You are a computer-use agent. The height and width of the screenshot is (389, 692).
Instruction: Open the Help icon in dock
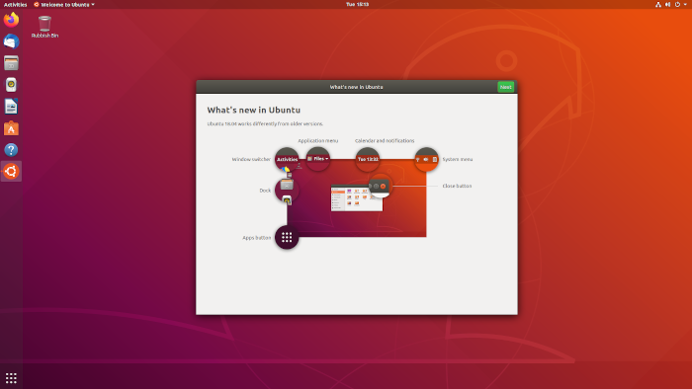(x=11, y=150)
